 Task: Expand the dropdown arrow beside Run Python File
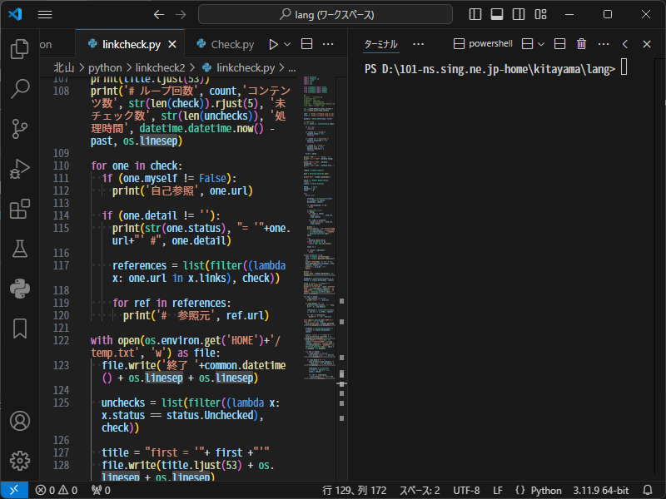(x=288, y=44)
